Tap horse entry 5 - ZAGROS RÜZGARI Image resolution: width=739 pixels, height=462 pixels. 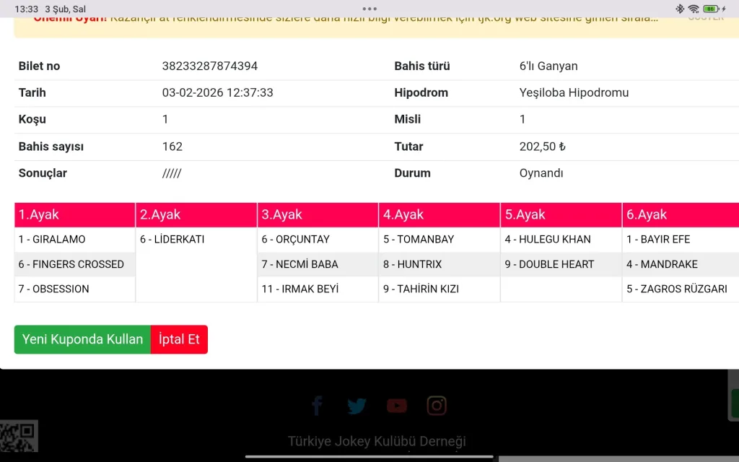(676, 289)
